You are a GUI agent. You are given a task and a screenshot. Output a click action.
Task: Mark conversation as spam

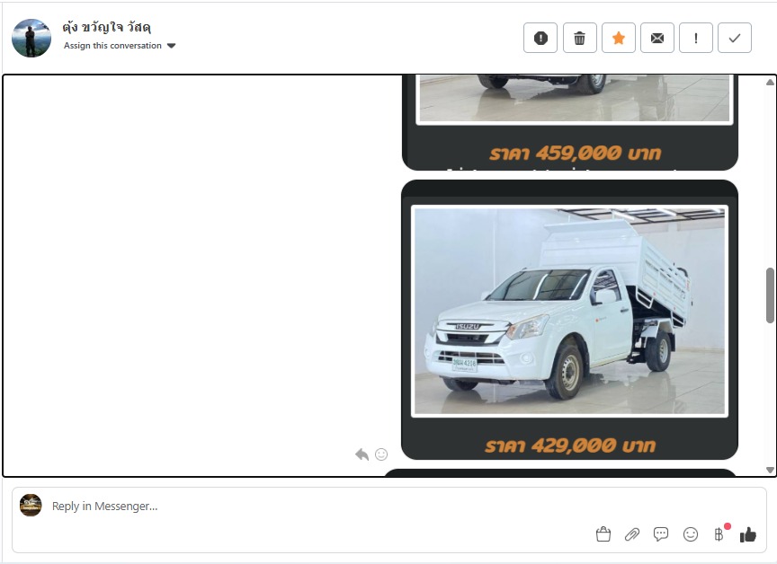(x=540, y=38)
